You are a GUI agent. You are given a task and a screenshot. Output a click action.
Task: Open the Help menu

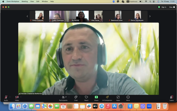[x=52, y=1]
